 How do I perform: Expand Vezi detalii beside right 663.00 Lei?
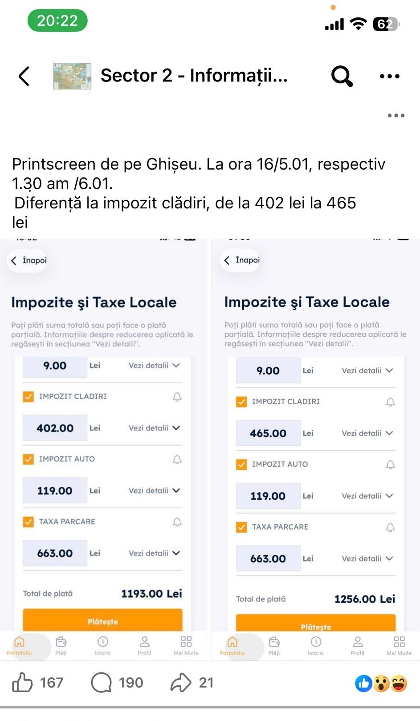(x=367, y=558)
